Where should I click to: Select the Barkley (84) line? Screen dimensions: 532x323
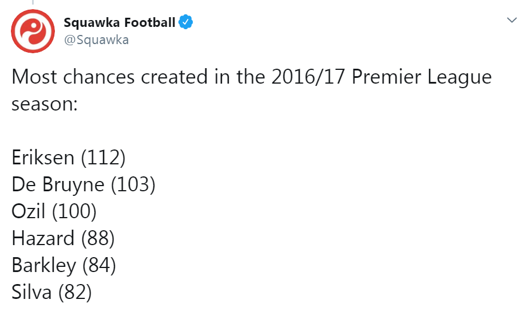(64, 265)
